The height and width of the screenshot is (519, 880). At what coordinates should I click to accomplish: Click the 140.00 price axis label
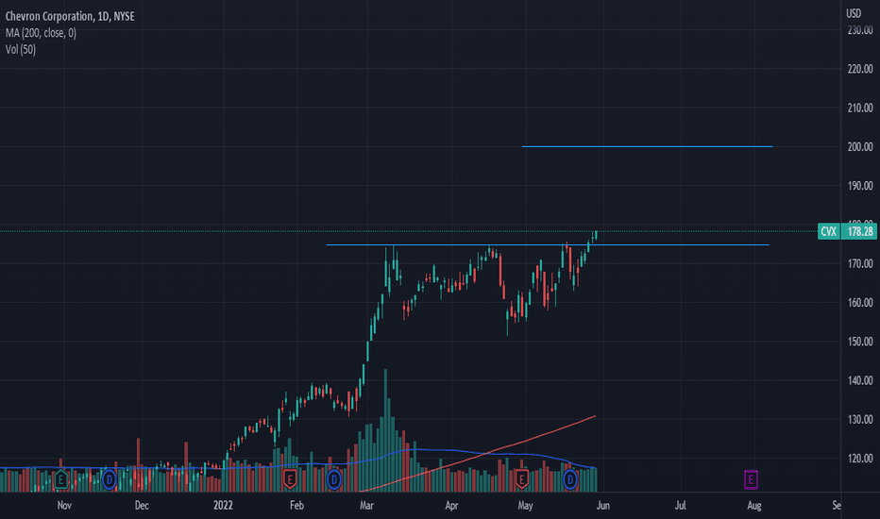(x=860, y=380)
